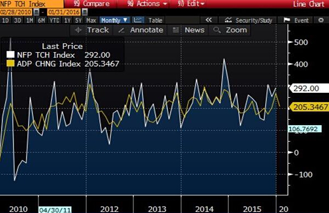The height and width of the screenshot is (213, 329).
Task: Collapse panel with double left chevron
Action: 209,20
